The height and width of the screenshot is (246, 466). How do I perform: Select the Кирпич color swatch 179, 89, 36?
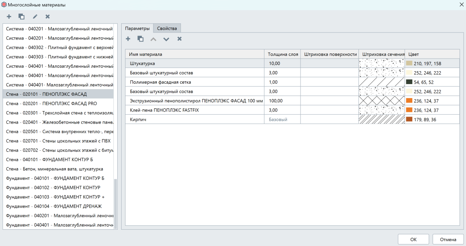409,119
